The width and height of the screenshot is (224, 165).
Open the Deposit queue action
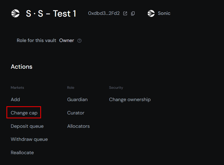[x=27, y=126]
